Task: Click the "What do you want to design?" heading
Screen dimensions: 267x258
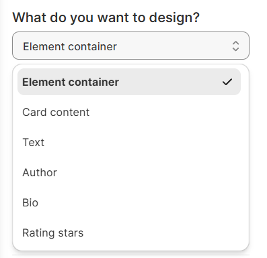Action: coord(106,17)
